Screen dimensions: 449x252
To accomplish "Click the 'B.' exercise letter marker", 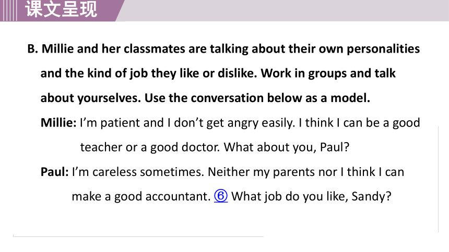I will (x=33, y=49).
